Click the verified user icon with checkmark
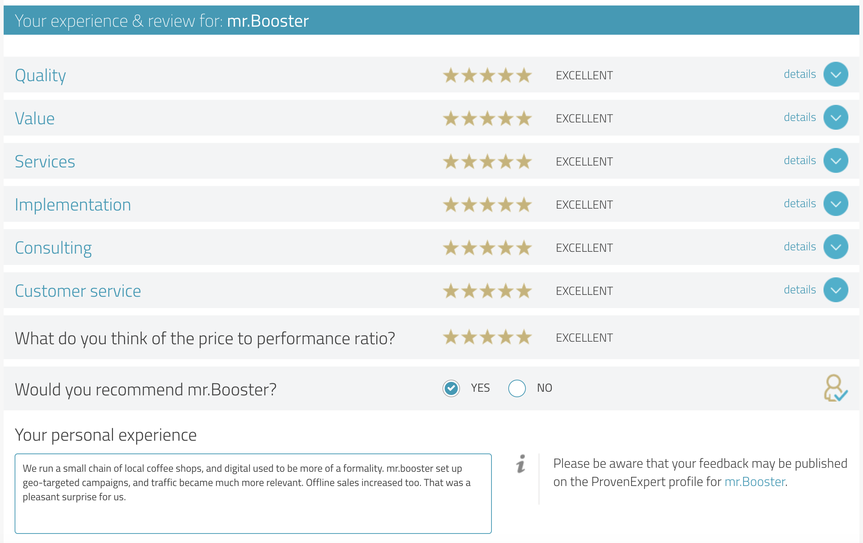Viewport: 863px width, 543px height. tap(836, 388)
